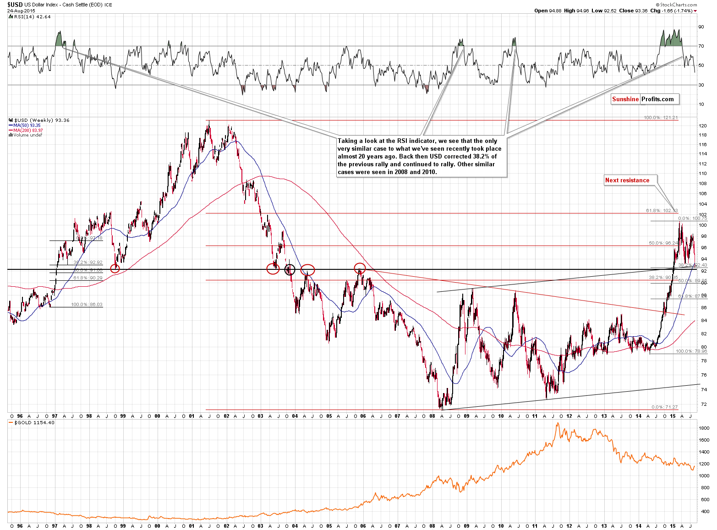Click the '15' year label under the gold panel
The width and height of the screenshot is (717, 530).
673,526
